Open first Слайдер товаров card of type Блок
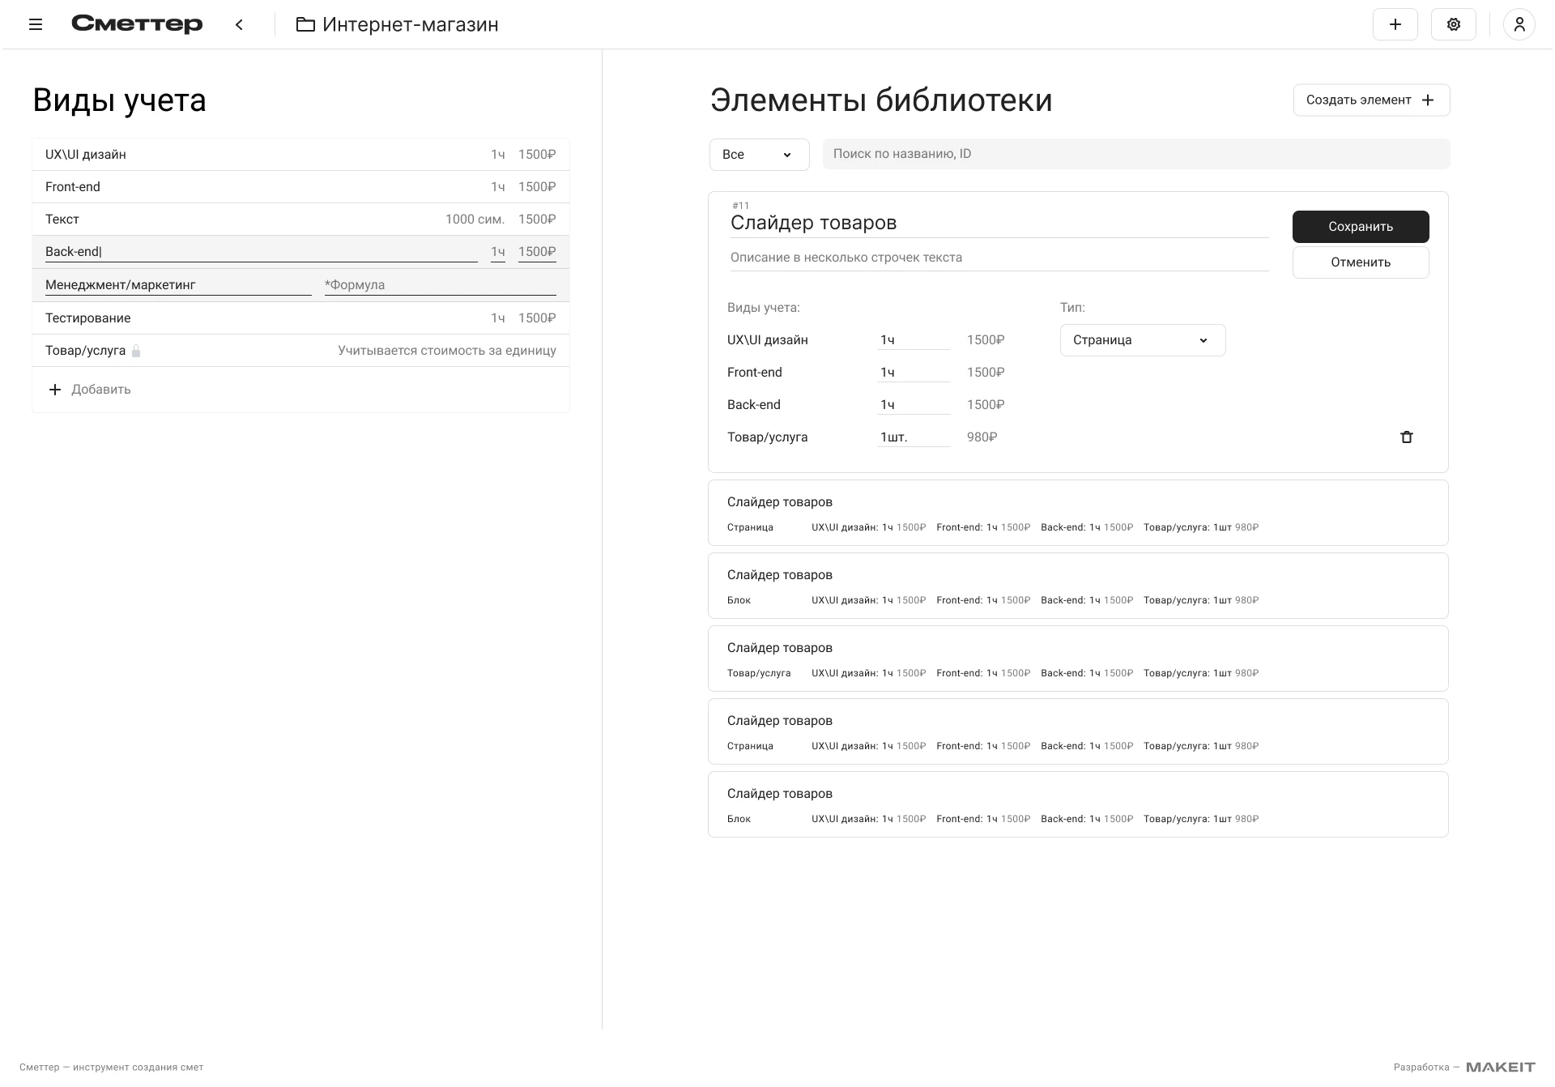Screen dimensions: 1555x1087 point(1078,586)
